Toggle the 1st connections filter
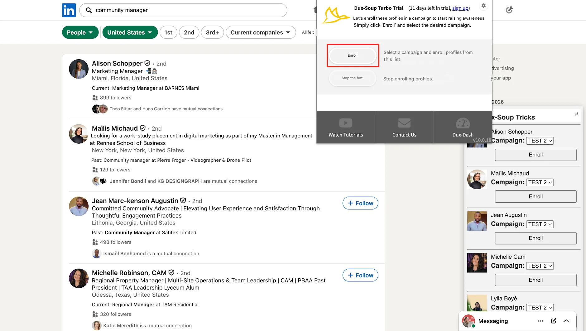The image size is (586, 331). pos(169,32)
